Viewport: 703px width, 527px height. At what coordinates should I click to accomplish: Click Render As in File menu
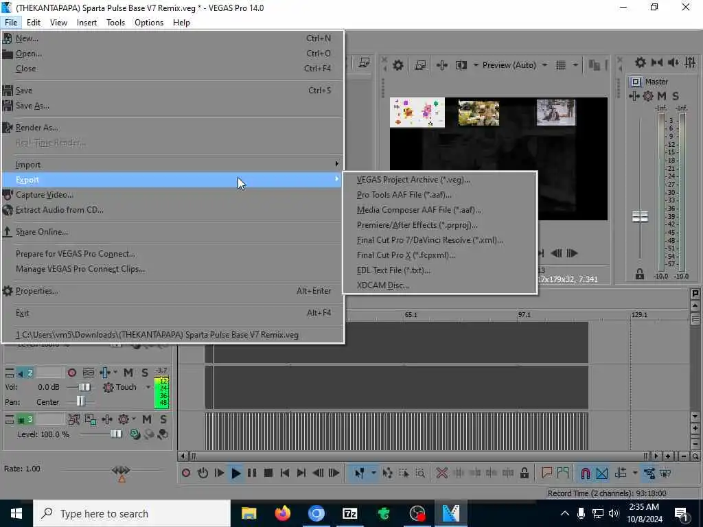click(172, 128)
